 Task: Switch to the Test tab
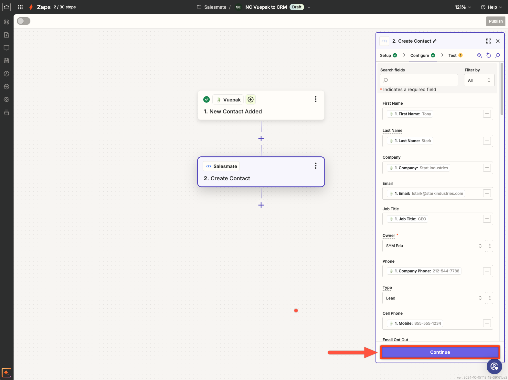pyautogui.click(x=452, y=56)
